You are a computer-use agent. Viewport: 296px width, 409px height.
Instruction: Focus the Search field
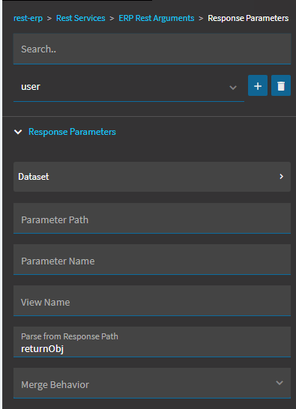click(x=152, y=49)
